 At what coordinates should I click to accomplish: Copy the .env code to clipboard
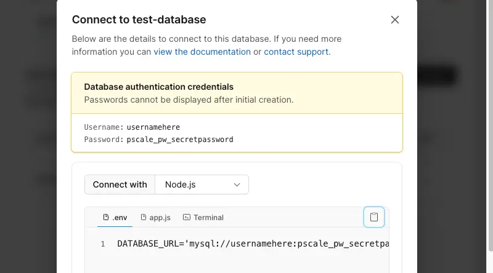coord(373,217)
